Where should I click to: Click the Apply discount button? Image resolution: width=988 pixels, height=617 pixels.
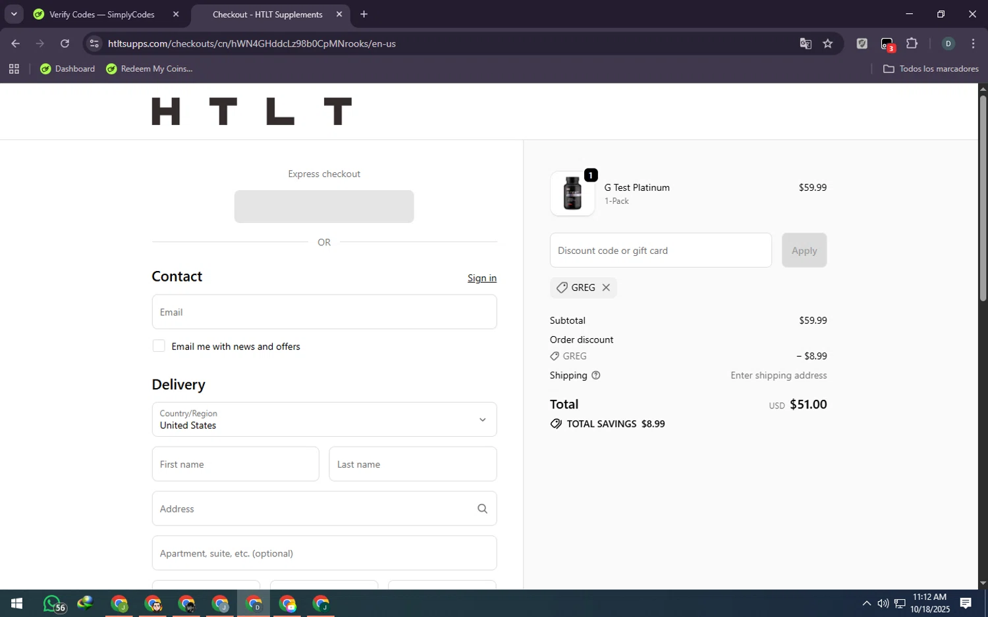coord(804,250)
